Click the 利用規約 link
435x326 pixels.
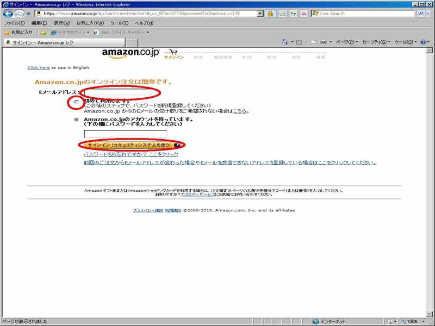[x=173, y=210]
